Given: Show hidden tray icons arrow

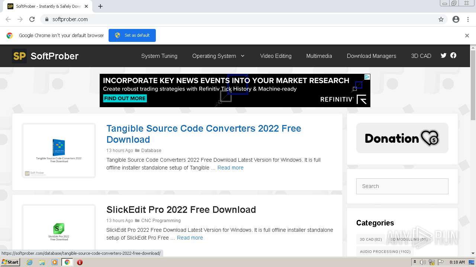Looking at the screenshot, I should click(415, 262).
